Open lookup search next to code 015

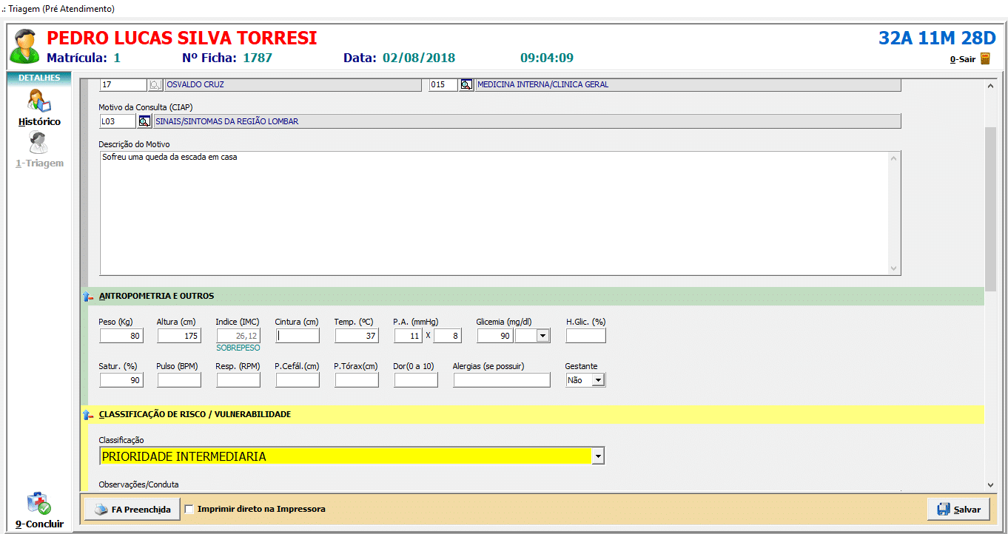466,85
